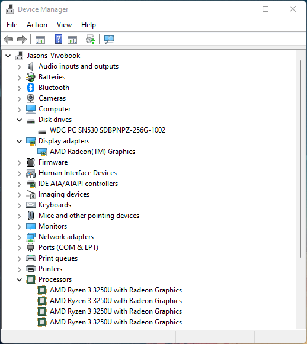Open the View menu

click(x=64, y=25)
